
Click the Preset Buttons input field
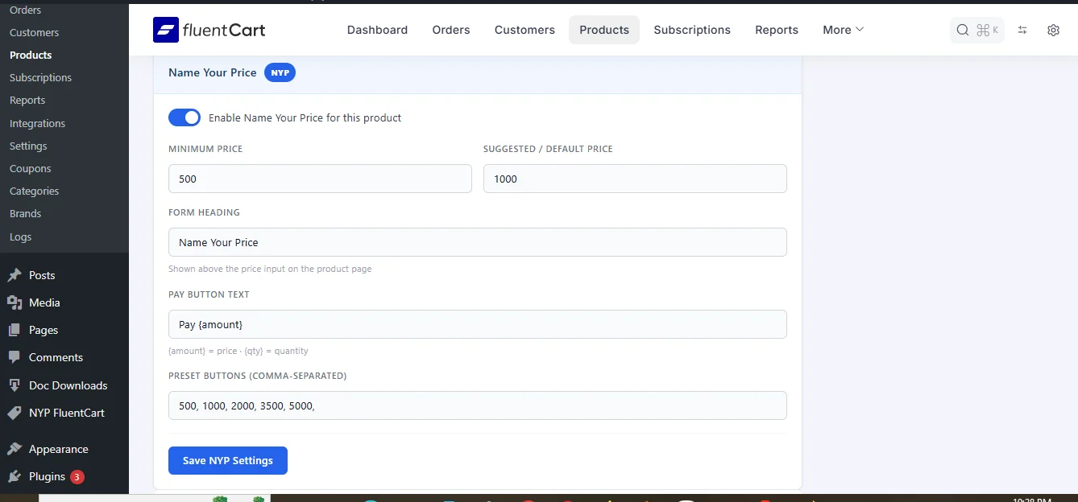click(x=478, y=405)
